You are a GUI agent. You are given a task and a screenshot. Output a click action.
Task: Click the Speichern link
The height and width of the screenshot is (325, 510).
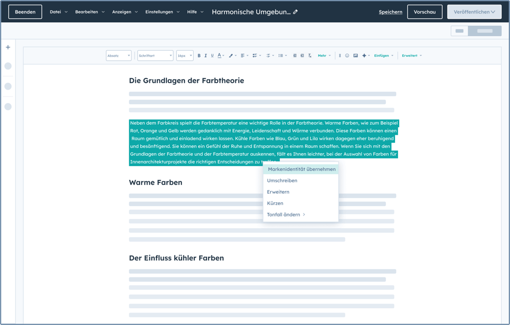point(391,11)
